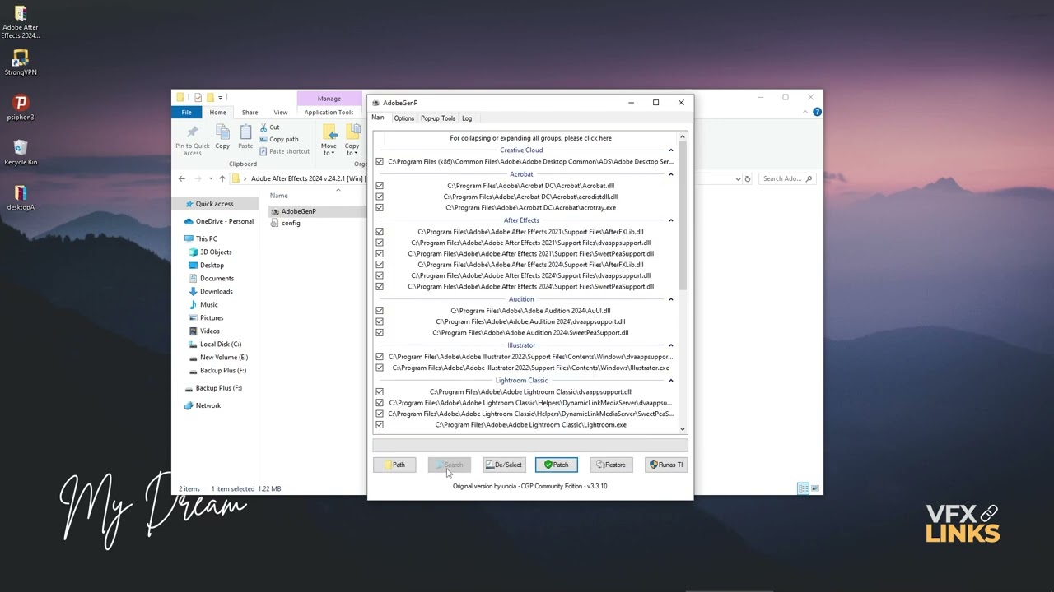1054x592 pixels.
Task: Open the Recycle Bin
Action: 21,153
